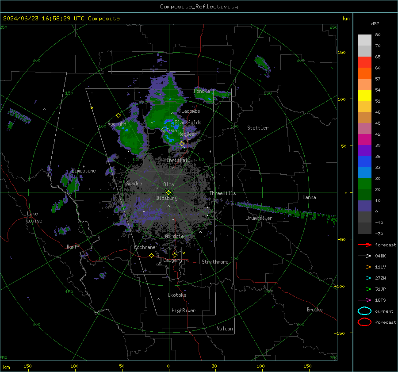Pick the purple 36-39 dBZ swatch

point(364,150)
